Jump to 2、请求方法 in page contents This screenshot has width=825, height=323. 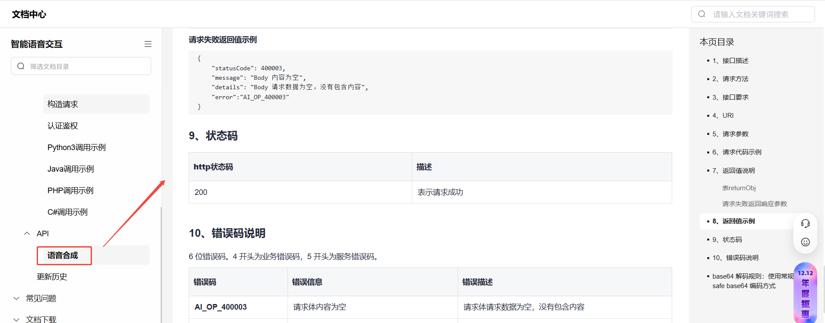[730, 78]
